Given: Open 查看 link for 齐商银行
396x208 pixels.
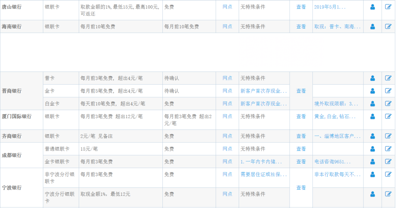Looking at the screenshot, I should [301, 136].
